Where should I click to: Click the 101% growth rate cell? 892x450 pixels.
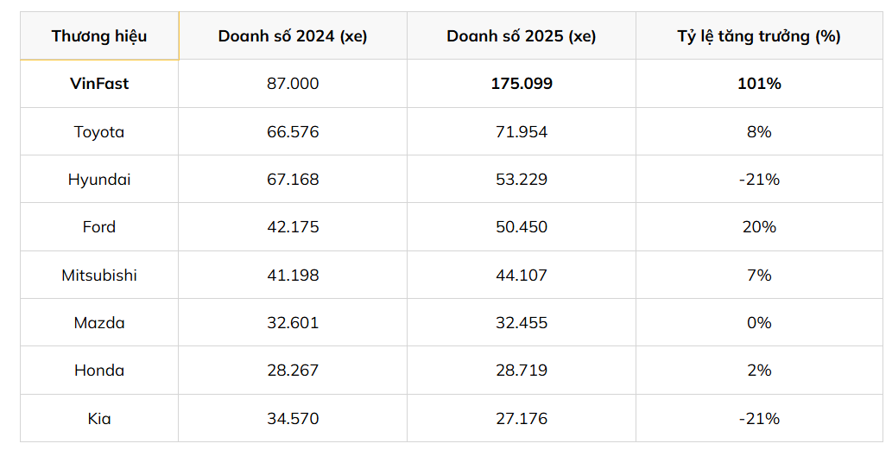click(759, 84)
